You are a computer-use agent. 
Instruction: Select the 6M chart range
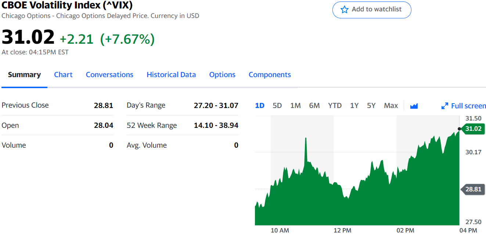[314, 105]
